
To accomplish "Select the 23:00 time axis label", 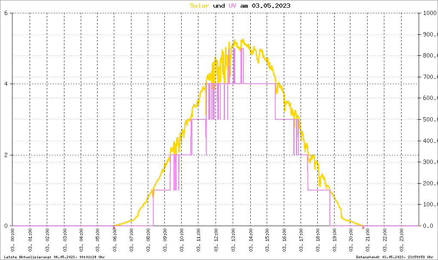I will 402,240.
